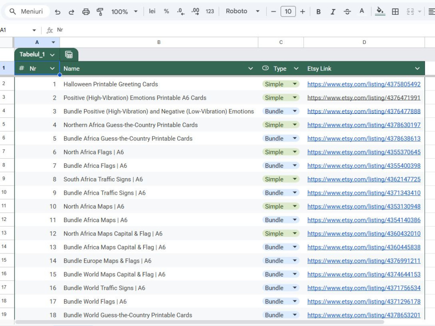The image size is (435, 326).
Task: Decrease decimal places
Action: (181, 11)
